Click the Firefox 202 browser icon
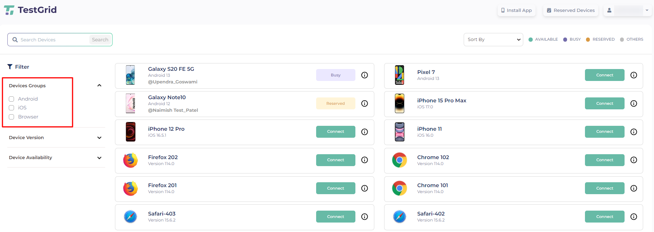The image size is (654, 232). [130, 160]
